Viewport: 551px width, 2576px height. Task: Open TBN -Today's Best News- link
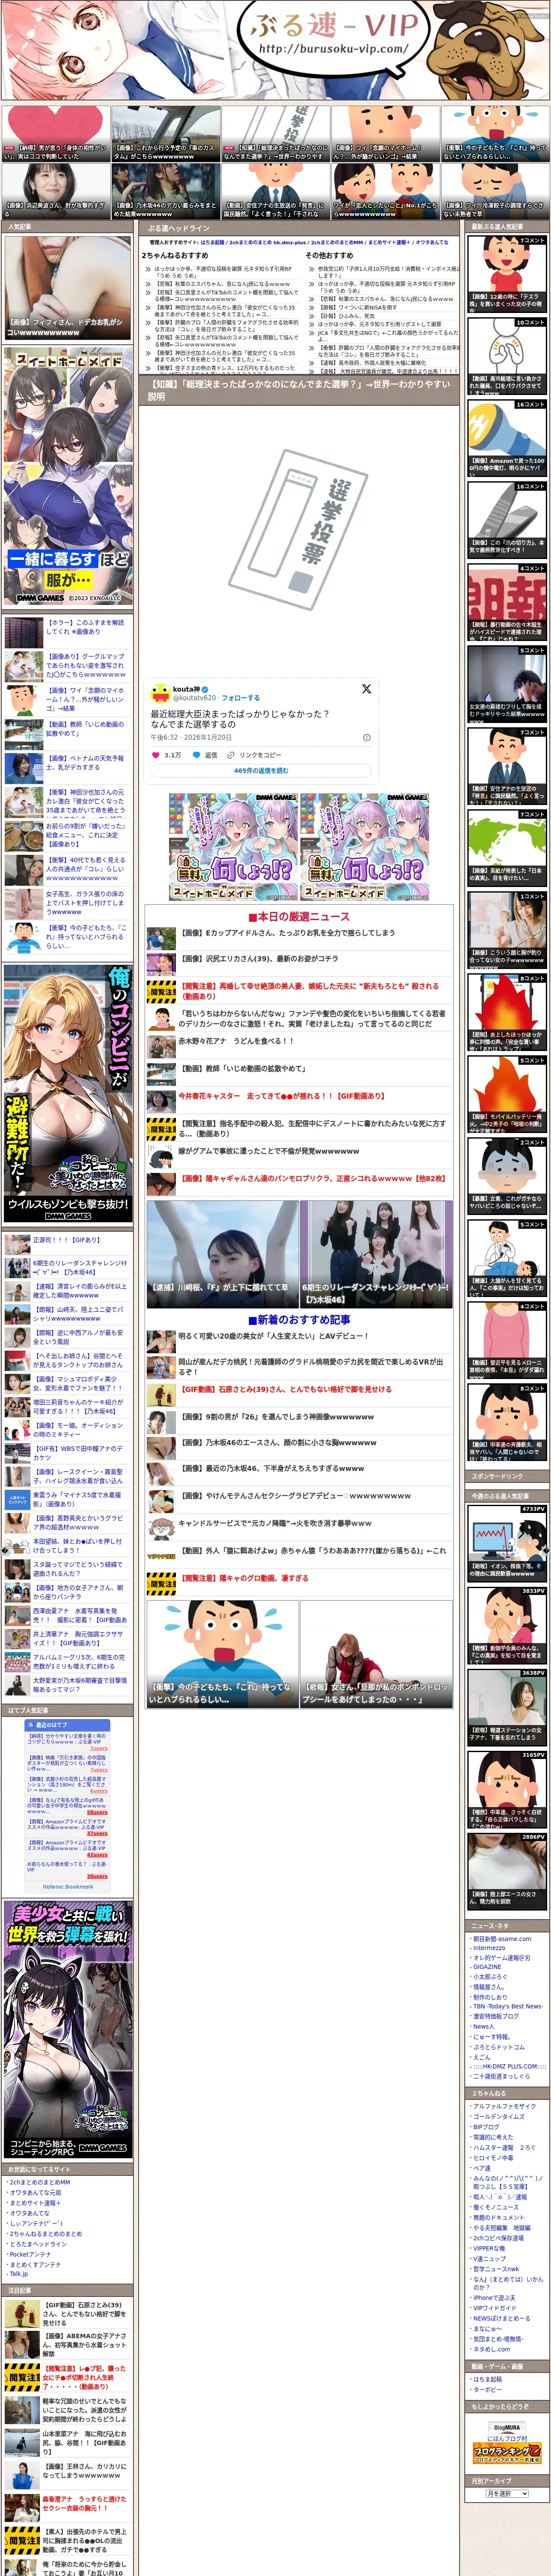click(508, 2006)
